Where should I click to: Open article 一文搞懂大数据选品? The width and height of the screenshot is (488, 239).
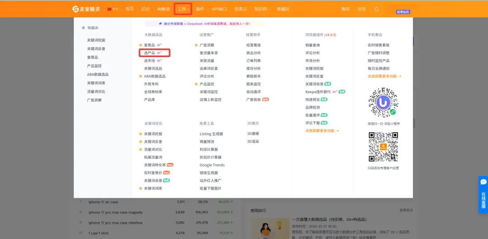(329, 220)
